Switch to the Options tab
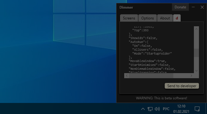 click(147, 18)
